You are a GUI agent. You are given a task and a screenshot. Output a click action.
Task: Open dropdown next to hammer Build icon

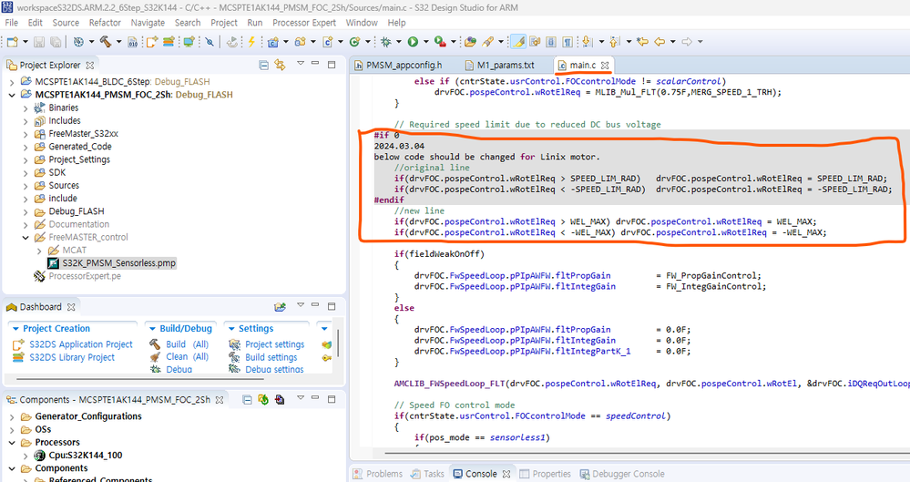(119, 42)
